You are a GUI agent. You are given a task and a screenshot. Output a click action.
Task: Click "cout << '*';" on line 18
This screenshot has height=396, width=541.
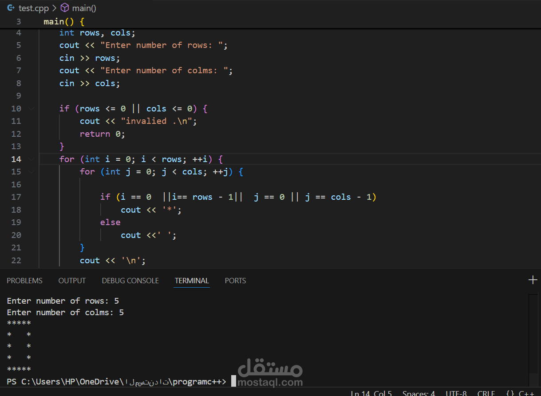point(151,210)
